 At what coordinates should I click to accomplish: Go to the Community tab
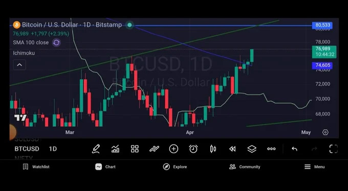pos(245,167)
